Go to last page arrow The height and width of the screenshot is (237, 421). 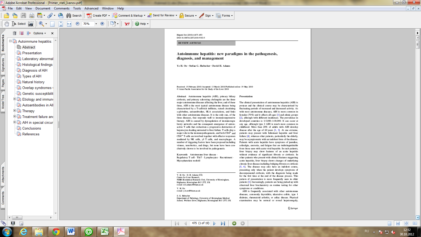[223, 223]
